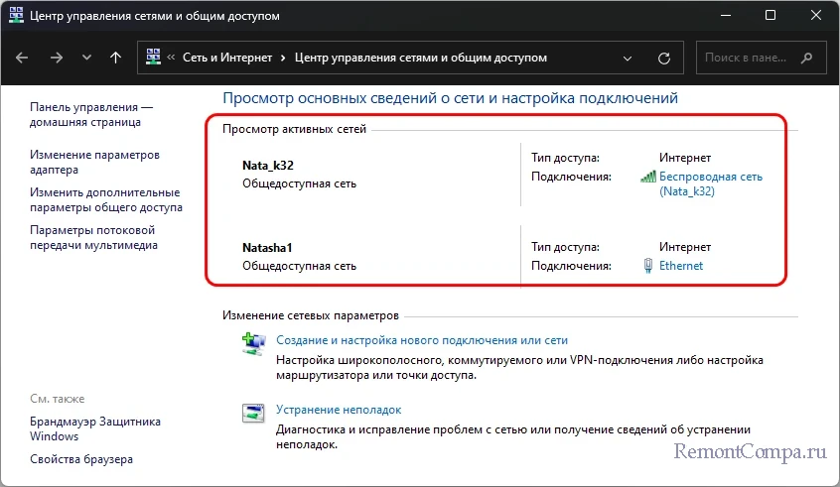840x487 pixels.
Task: Open "Создание и настройка нового подключения" link
Action: 422,340
